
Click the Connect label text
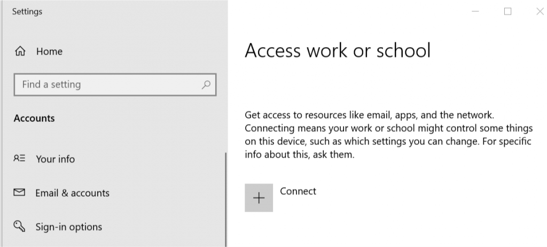pyautogui.click(x=298, y=191)
